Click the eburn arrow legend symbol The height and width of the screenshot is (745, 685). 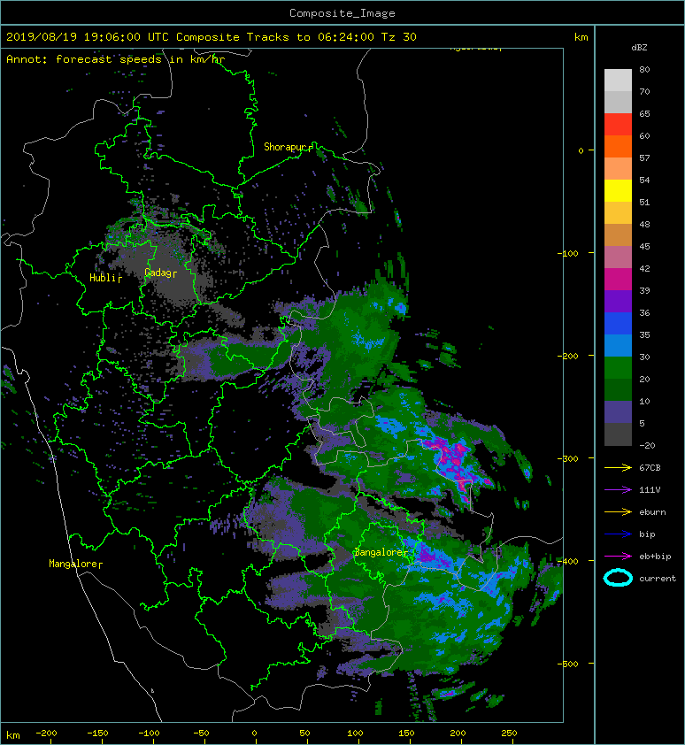(618, 511)
